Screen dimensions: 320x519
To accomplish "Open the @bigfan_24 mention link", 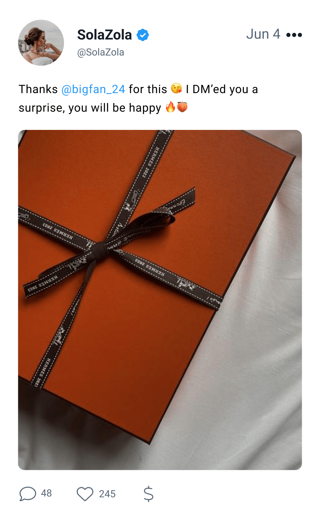I will coord(93,89).
